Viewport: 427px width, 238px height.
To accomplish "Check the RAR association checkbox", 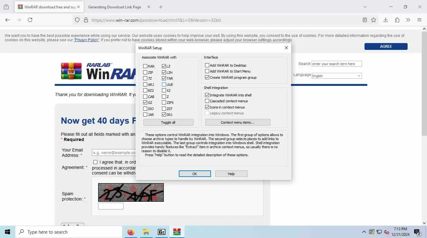I will pyautogui.click(x=145, y=66).
